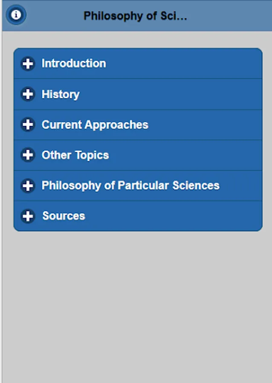The height and width of the screenshot is (383, 272).
Task: Click the plus icon beside Other Topics
Action: pos(28,155)
